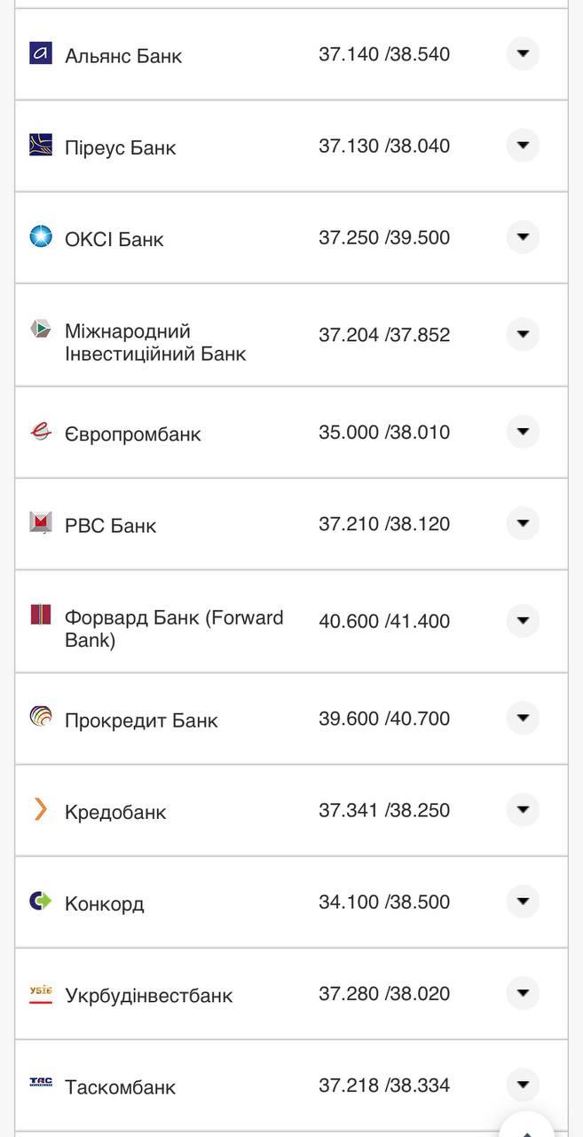Open the Кредобанк details dropdown
Screen dimensions: 583x1137
point(523,810)
